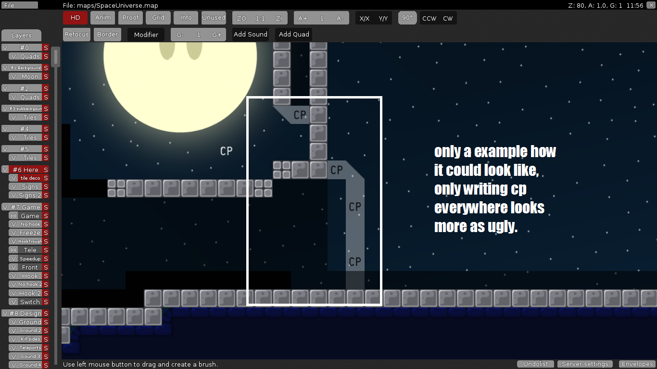
Task: Rotate brush counter-clockwise with CCW
Action: [x=429, y=18]
